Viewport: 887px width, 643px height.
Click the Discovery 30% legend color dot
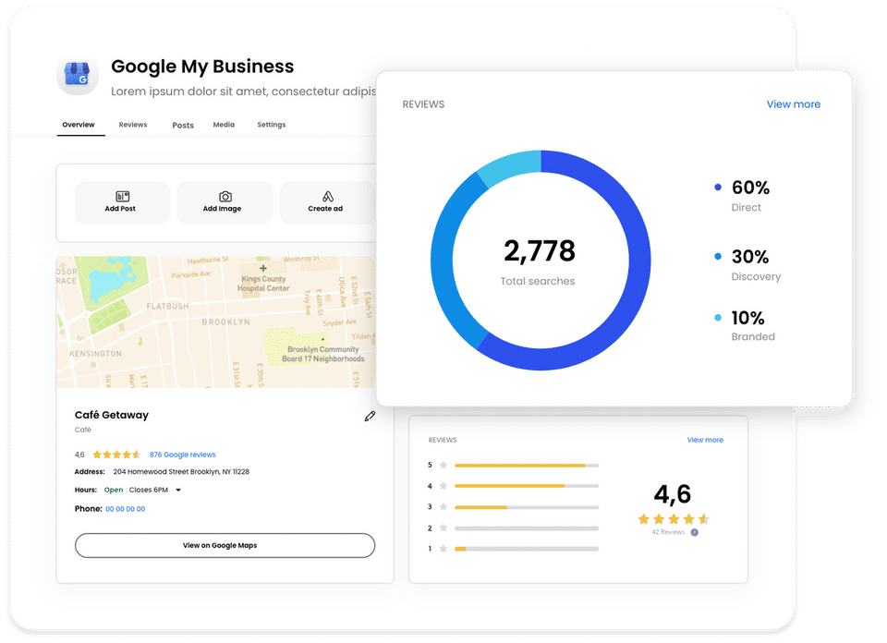click(718, 256)
